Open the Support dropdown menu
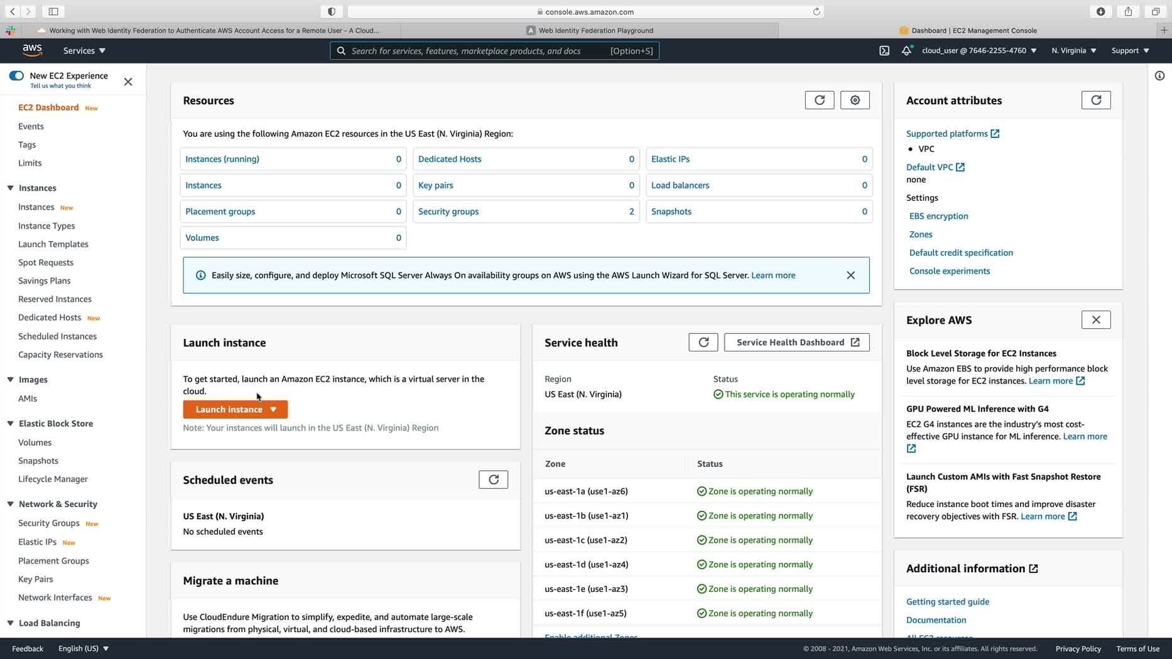 coord(1131,51)
